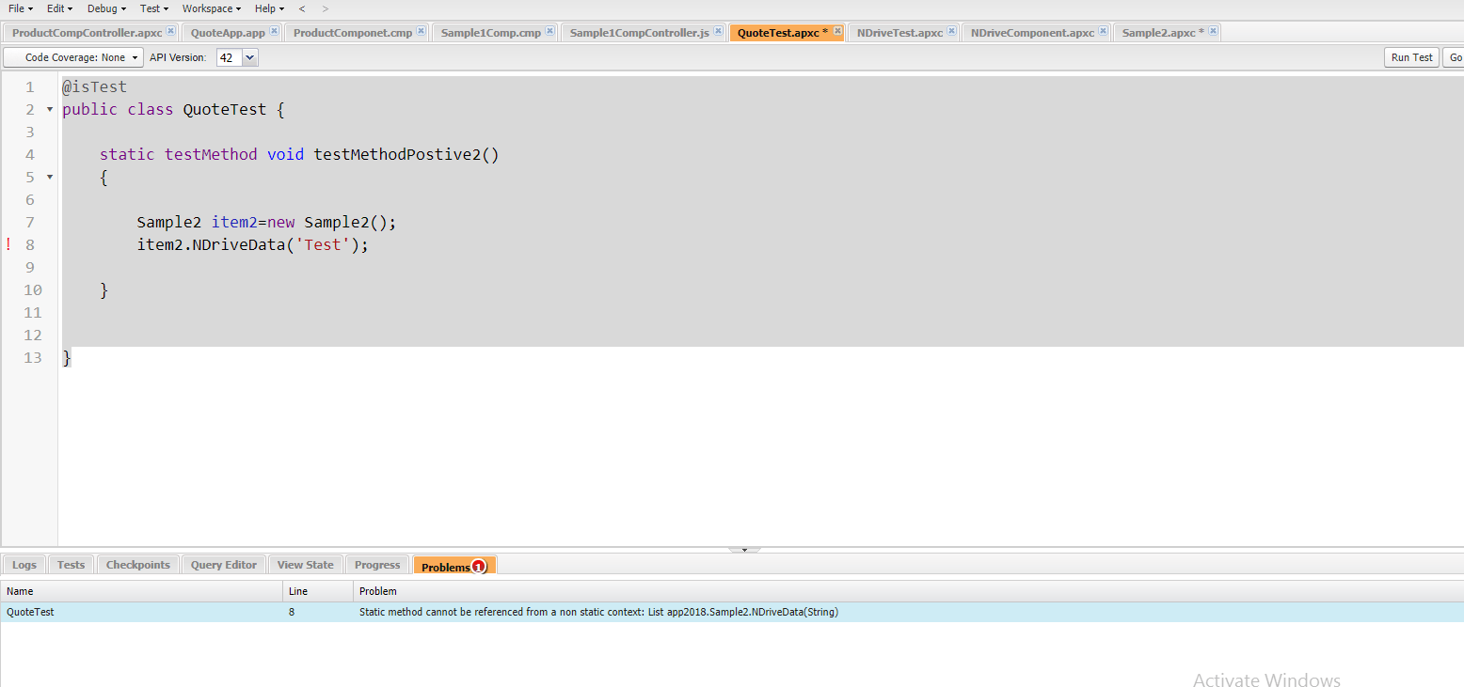Collapse the QuoteTest class fold at line 2

click(49, 109)
